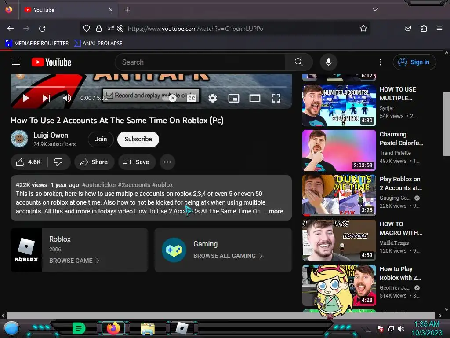450x338 pixels.
Task: Show site security padlock info
Action: [x=99, y=28]
